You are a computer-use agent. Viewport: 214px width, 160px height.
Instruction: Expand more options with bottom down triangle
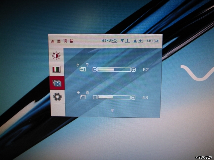(x=112, y=111)
